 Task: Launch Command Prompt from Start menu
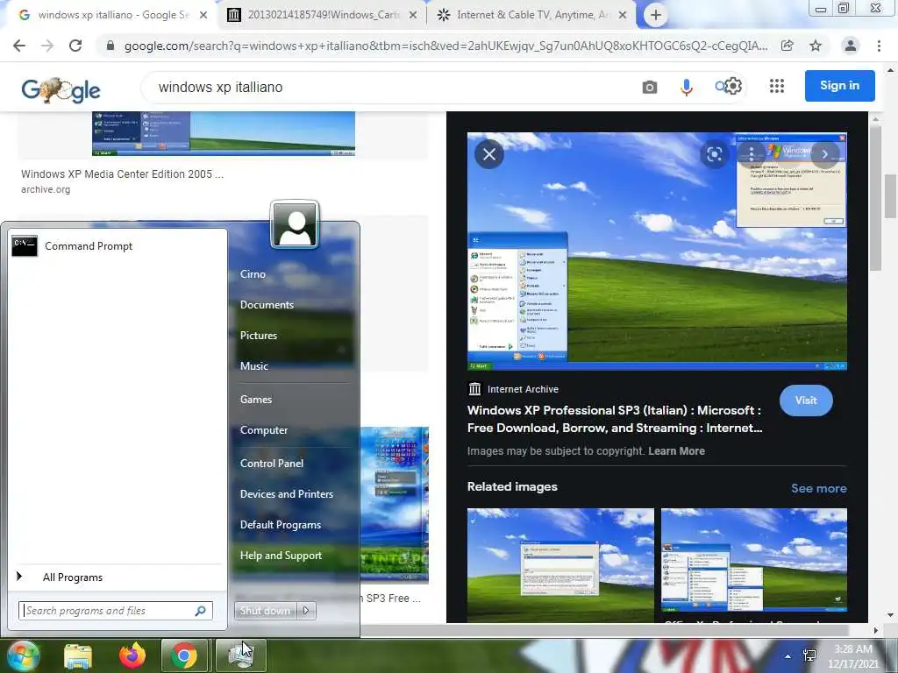[x=118, y=246]
